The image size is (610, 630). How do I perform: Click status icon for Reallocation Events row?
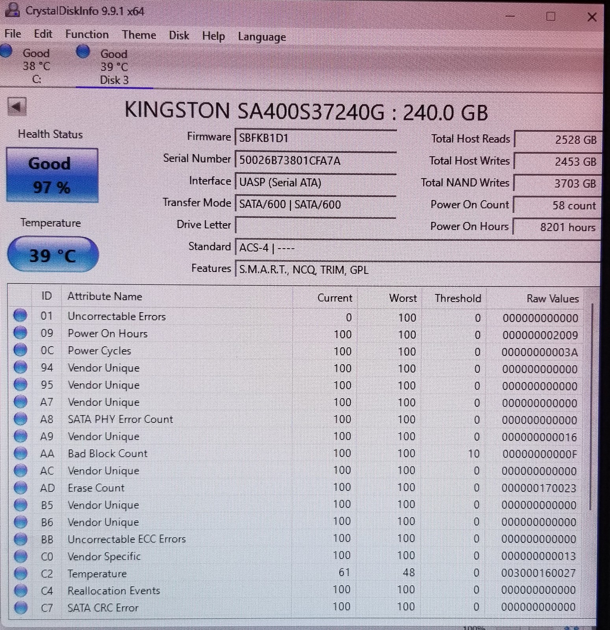[20, 590]
